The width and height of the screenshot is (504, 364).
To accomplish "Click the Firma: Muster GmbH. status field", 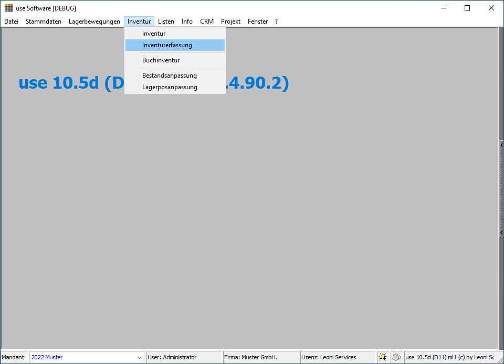I will (261, 357).
